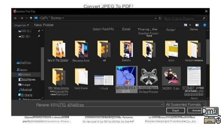Go back with the left arrow button
The height and width of the screenshot is (124, 221).
pyautogui.click(x=16, y=18)
